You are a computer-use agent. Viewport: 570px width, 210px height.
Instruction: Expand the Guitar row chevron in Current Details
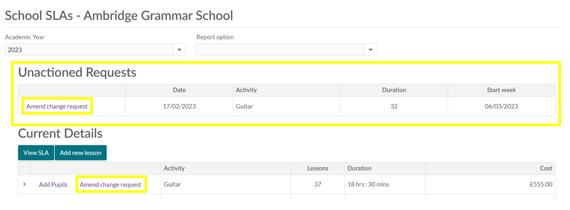[x=24, y=184]
